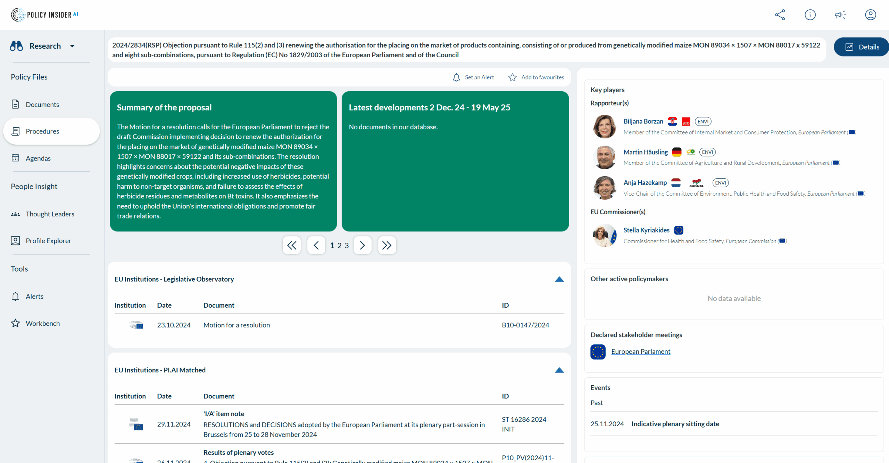
Task: Click the megaphone announcements icon
Action: 840,15
